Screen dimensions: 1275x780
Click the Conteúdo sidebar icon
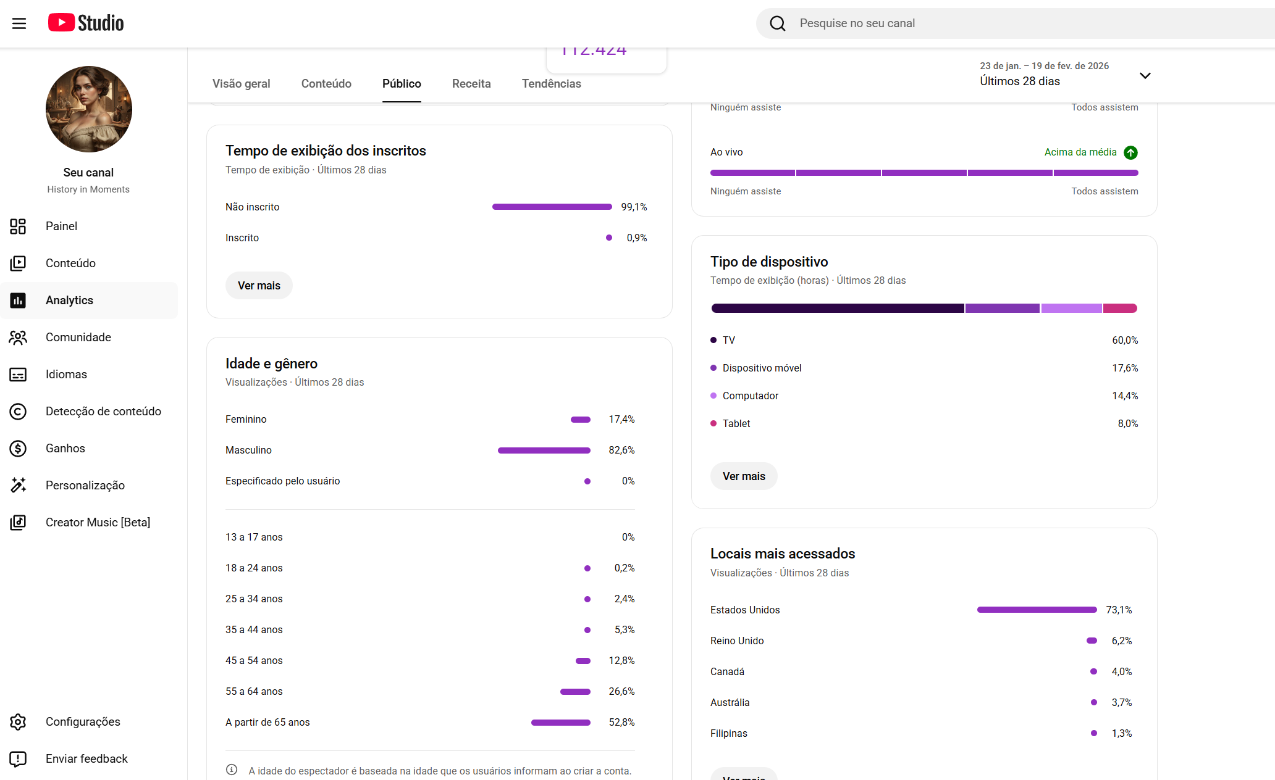18,263
